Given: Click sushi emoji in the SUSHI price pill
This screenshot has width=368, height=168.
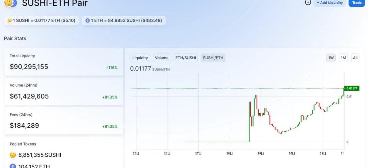Looking at the screenshot, I should point(10,20).
